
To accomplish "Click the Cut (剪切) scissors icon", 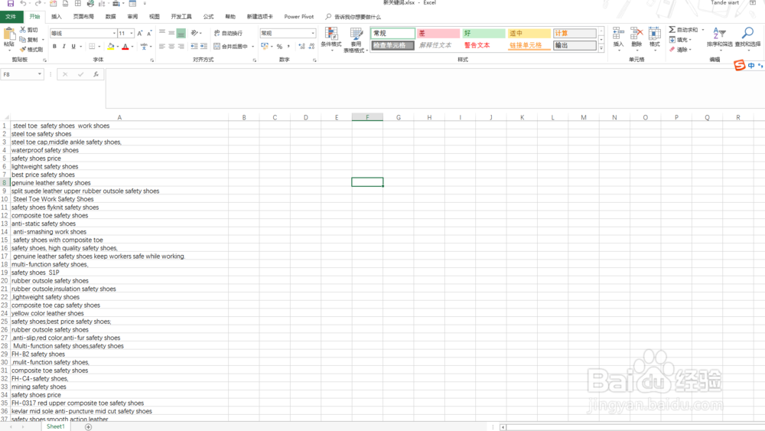I will 22,30.
